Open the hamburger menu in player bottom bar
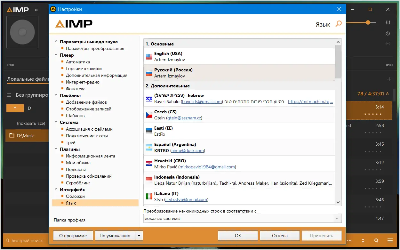 390,240
